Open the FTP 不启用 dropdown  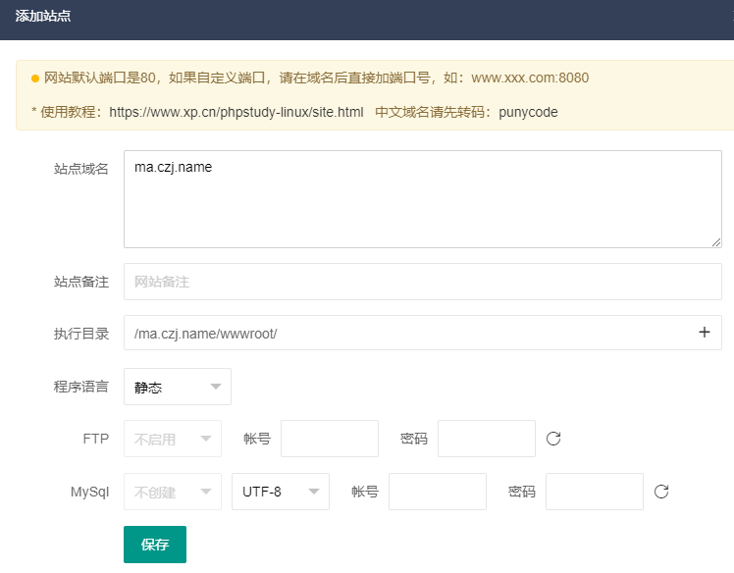173,439
